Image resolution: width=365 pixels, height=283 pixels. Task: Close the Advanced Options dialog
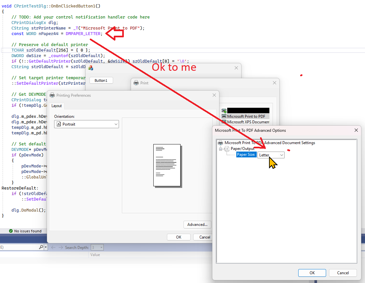pyautogui.click(x=356, y=130)
